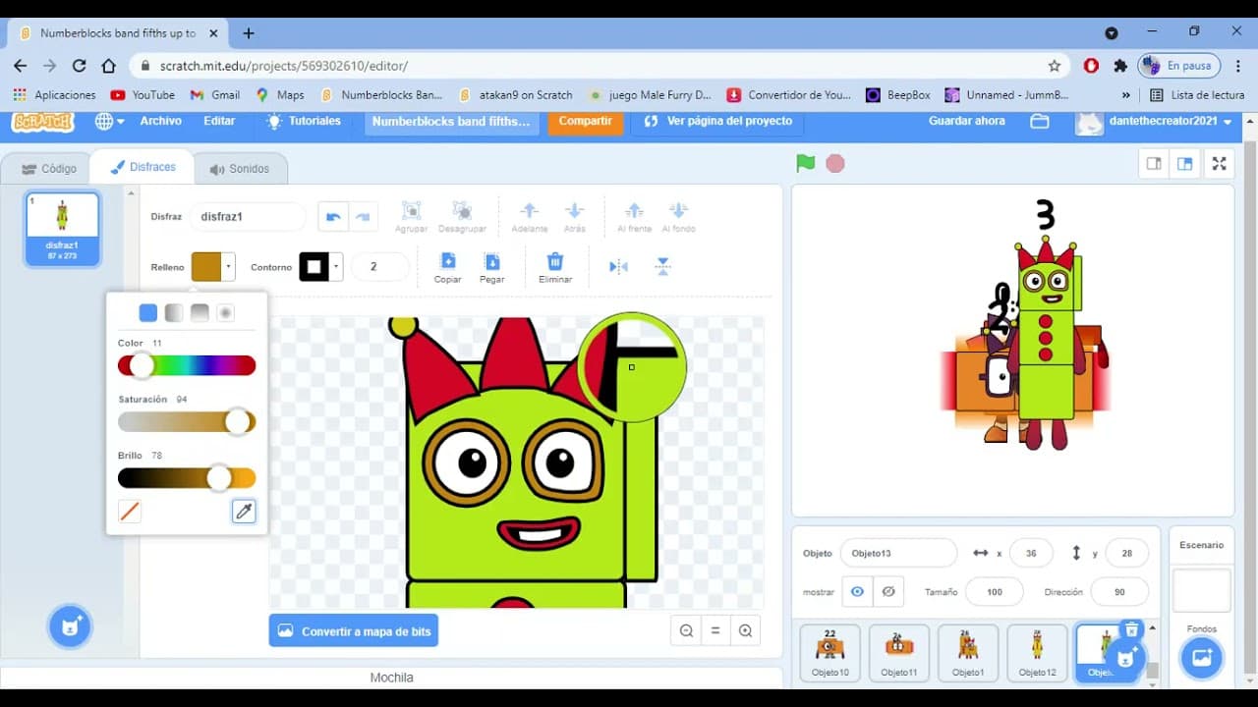Select the Disfraces tab
Viewport: 1258px width, 707px height.
(x=143, y=167)
